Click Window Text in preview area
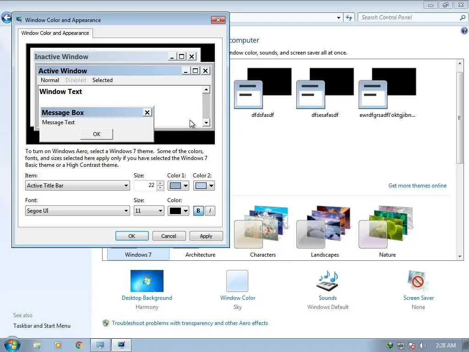The height and width of the screenshot is (352, 469). [x=61, y=92]
